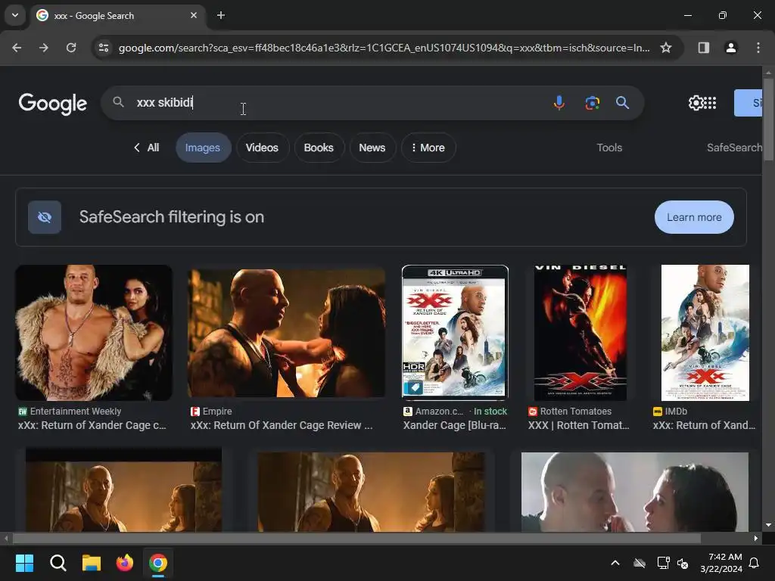The width and height of the screenshot is (775, 581).
Task: Show hidden system tray icons
Action: (615, 563)
